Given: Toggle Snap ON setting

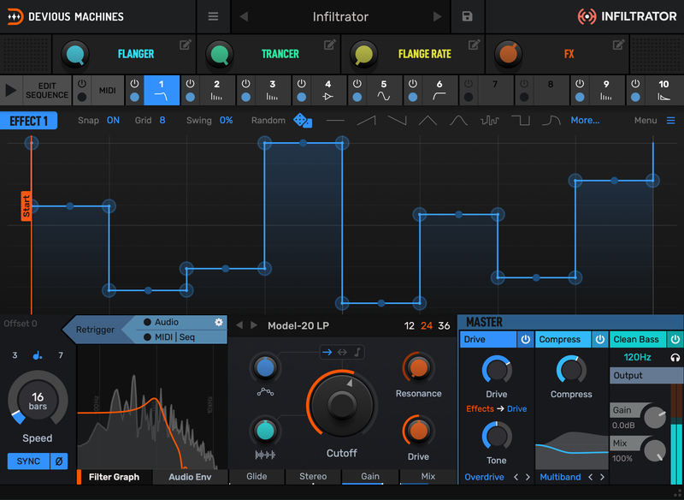Looking at the screenshot, I should [x=113, y=121].
